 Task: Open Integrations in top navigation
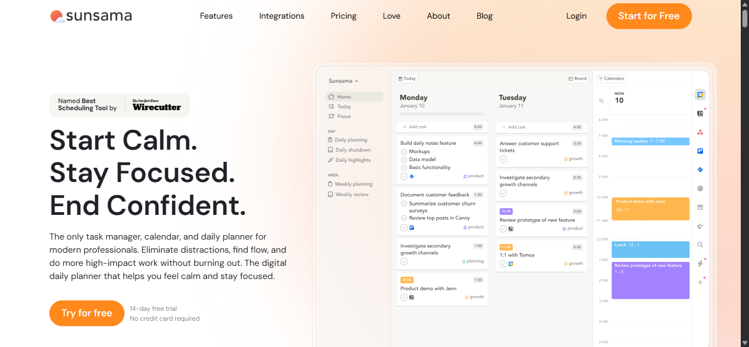[282, 16]
